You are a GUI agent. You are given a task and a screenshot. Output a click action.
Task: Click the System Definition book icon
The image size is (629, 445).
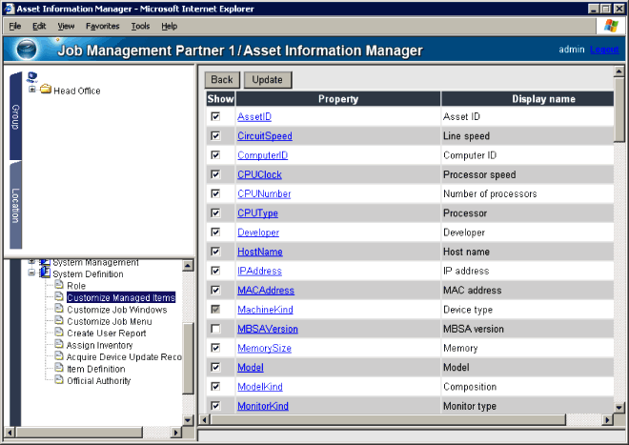pos(45,273)
